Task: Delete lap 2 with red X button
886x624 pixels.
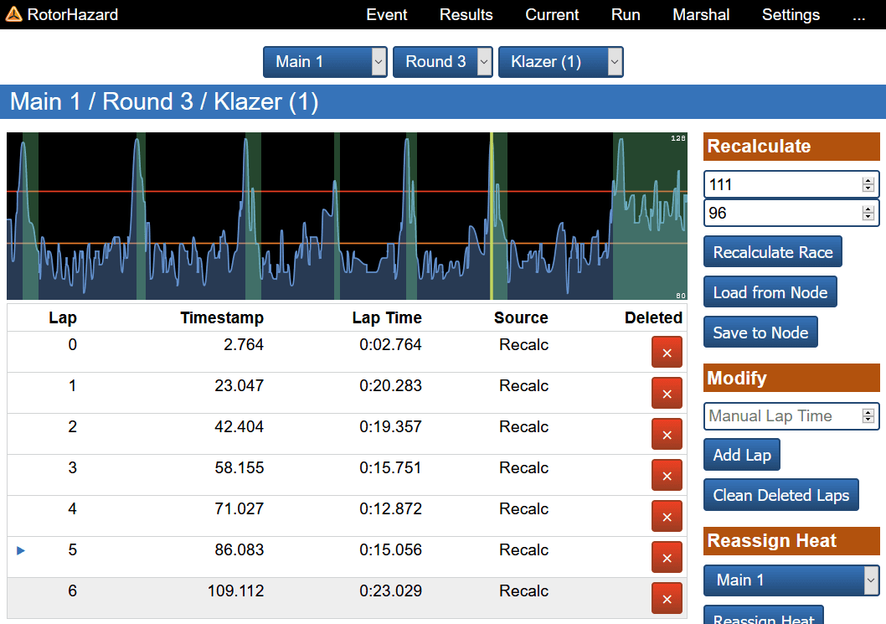Action: pyautogui.click(x=667, y=434)
